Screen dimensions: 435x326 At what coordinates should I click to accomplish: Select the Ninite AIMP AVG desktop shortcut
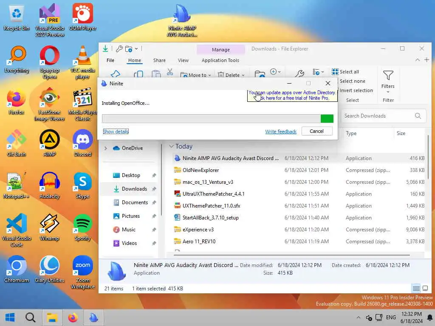(x=182, y=20)
